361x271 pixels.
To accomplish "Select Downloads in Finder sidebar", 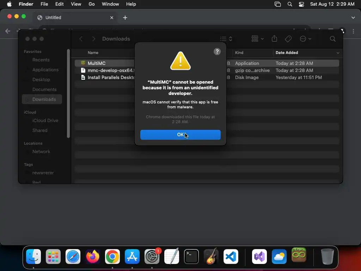I will click(42, 99).
